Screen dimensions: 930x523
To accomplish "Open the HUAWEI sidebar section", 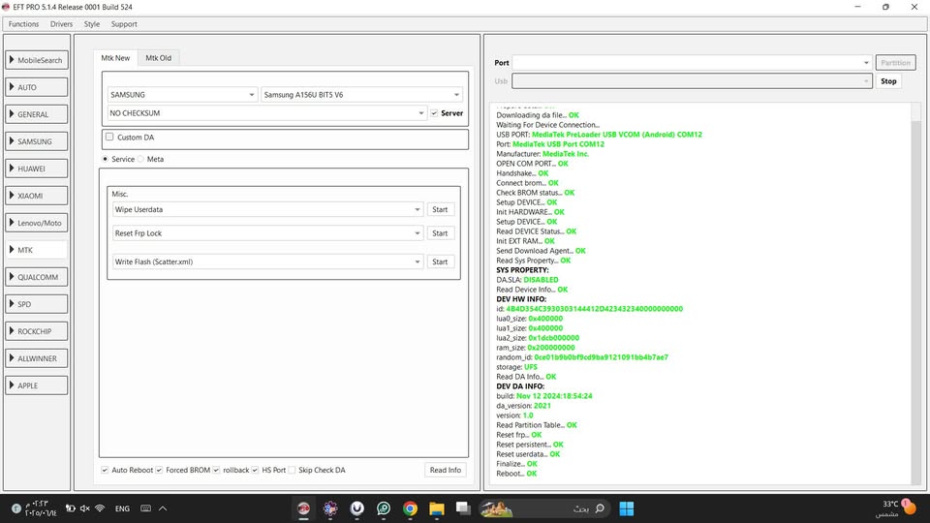I will tap(37, 169).
